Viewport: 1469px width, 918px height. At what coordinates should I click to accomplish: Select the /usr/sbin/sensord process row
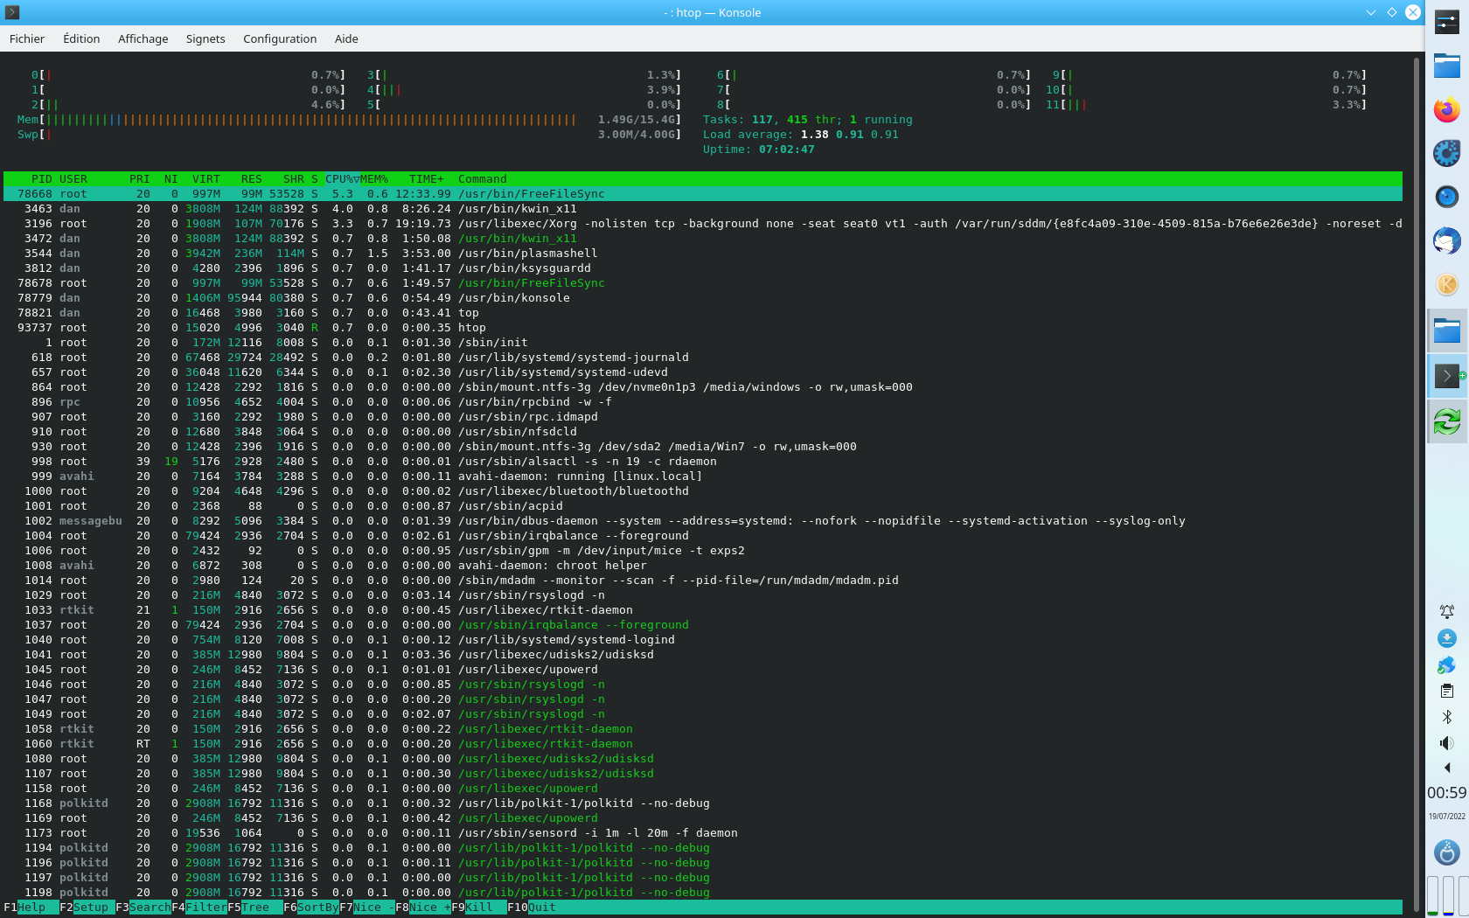pos(703,833)
